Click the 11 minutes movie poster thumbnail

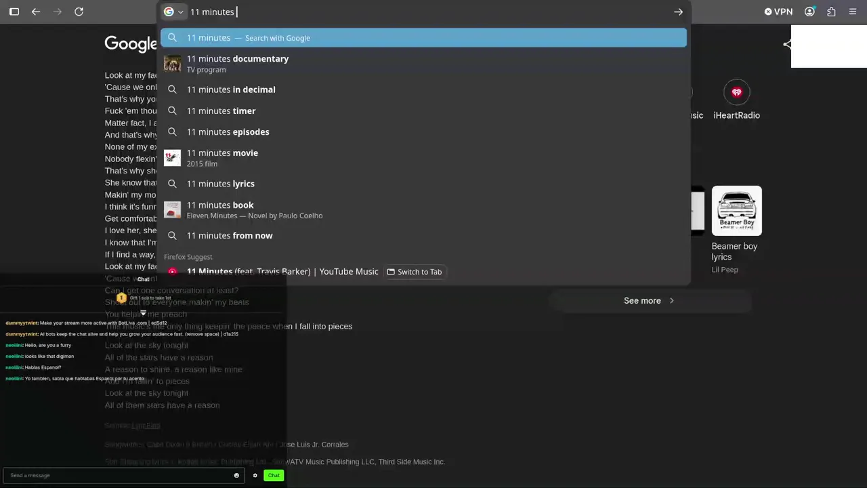point(173,158)
